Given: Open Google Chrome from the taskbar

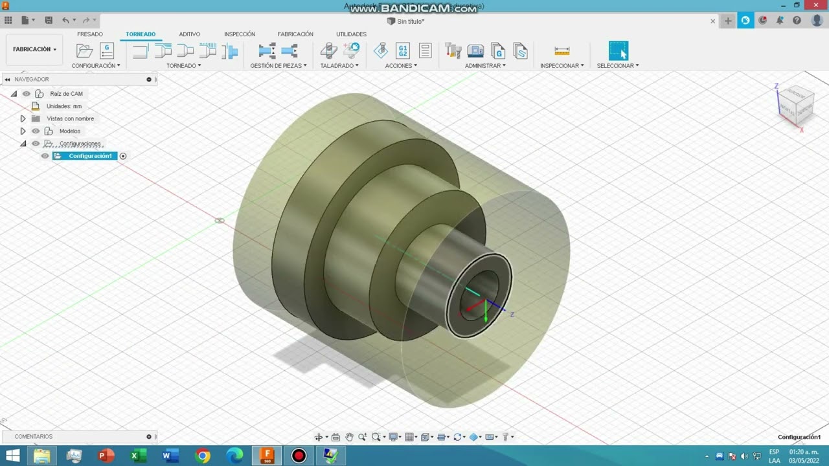Looking at the screenshot, I should [x=203, y=456].
